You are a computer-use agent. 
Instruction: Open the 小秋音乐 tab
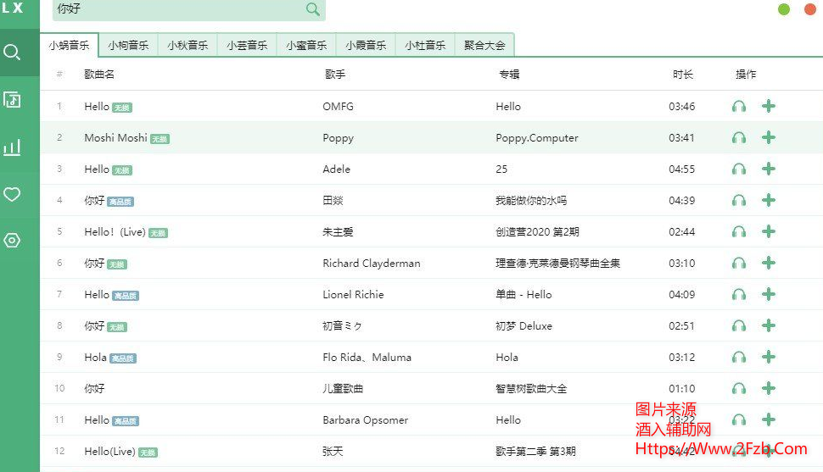click(x=188, y=46)
